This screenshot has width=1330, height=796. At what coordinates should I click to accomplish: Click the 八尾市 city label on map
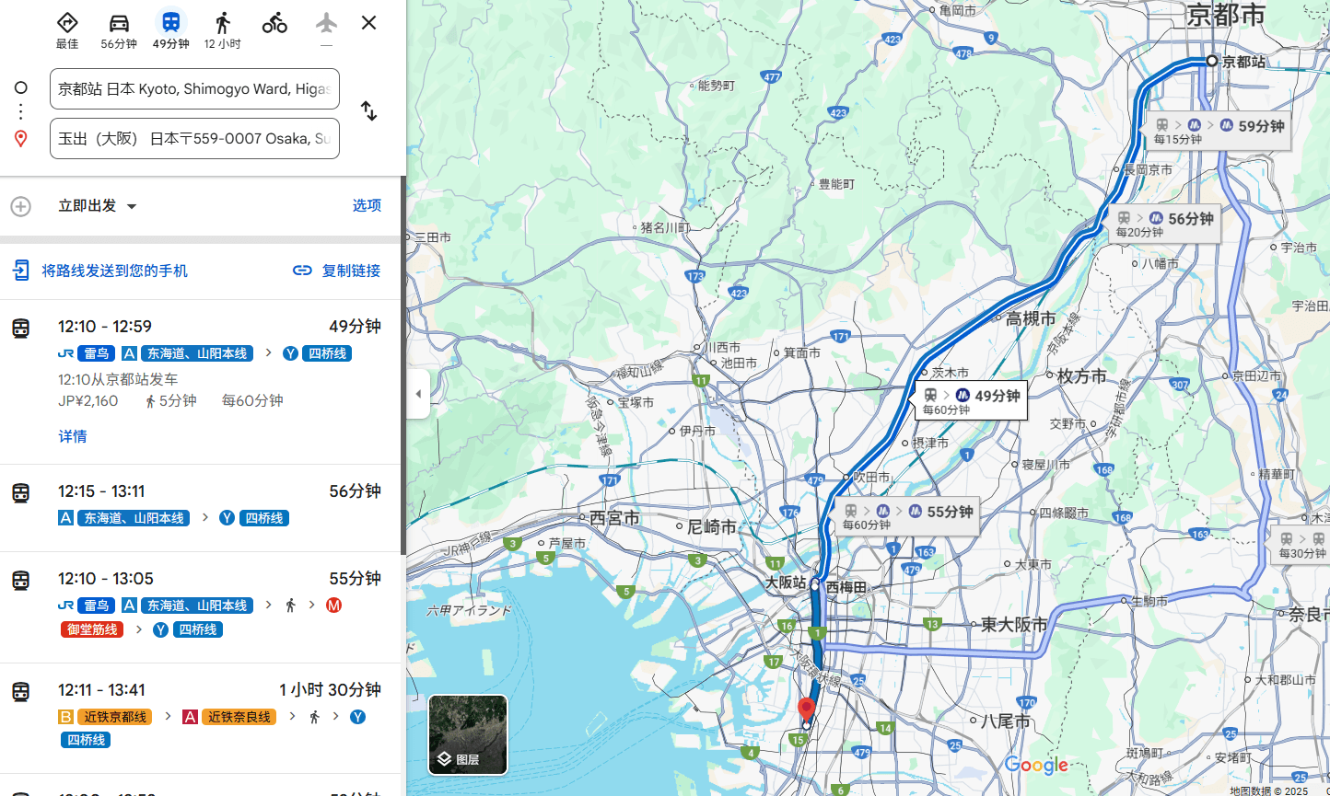pos(1006,721)
